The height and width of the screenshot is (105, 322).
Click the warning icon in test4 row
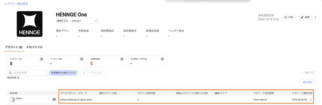[x=54, y=99]
